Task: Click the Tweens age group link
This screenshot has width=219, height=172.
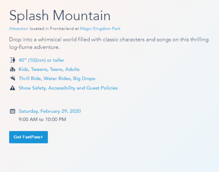Action: coord(39,69)
